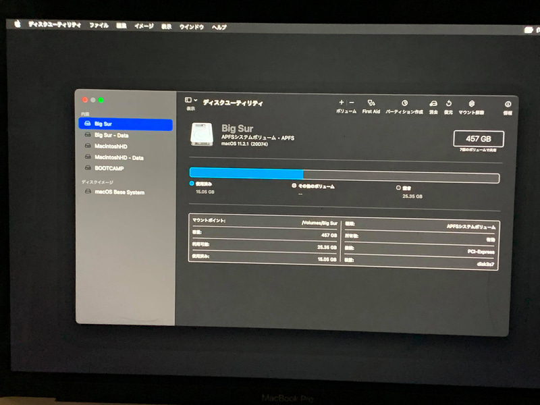Open the ヘルプ menu

[219, 27]
